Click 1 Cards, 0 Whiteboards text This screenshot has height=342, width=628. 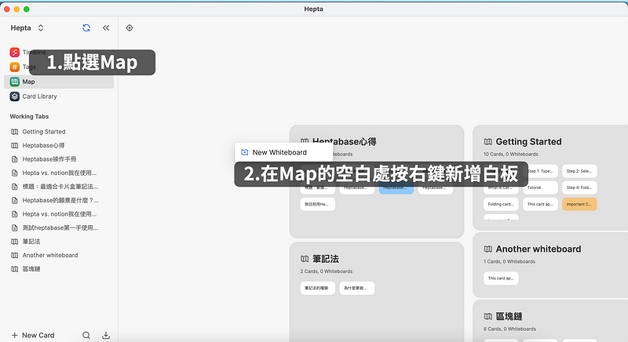pos(509,262)
